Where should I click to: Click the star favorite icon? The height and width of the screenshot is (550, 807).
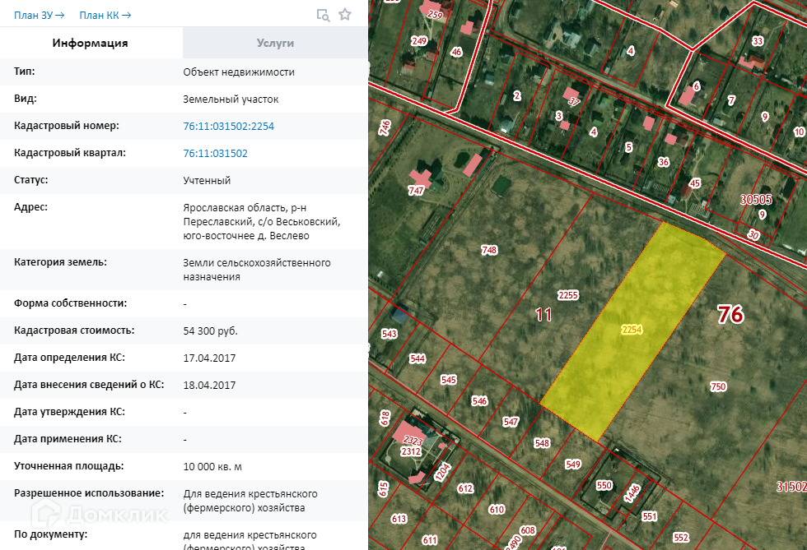(x=345, y=15)
